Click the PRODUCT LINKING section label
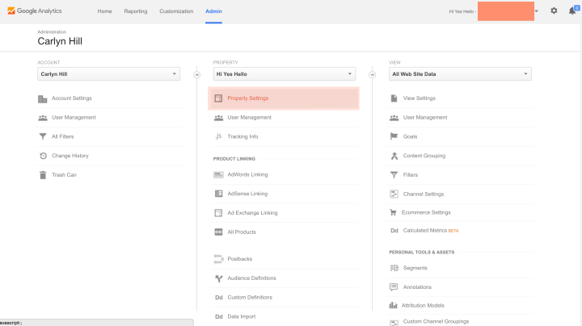This screenshot has width=582, height=326. (234, 158)
